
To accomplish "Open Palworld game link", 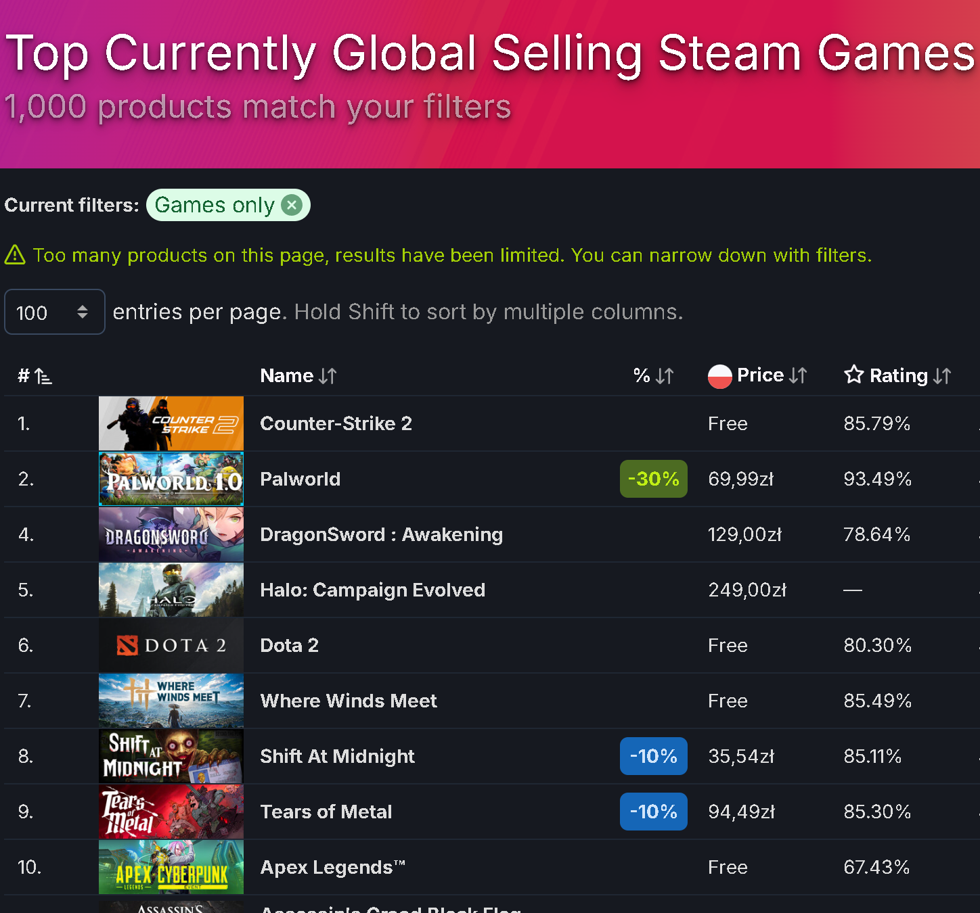I will click(x=300, y=479).
